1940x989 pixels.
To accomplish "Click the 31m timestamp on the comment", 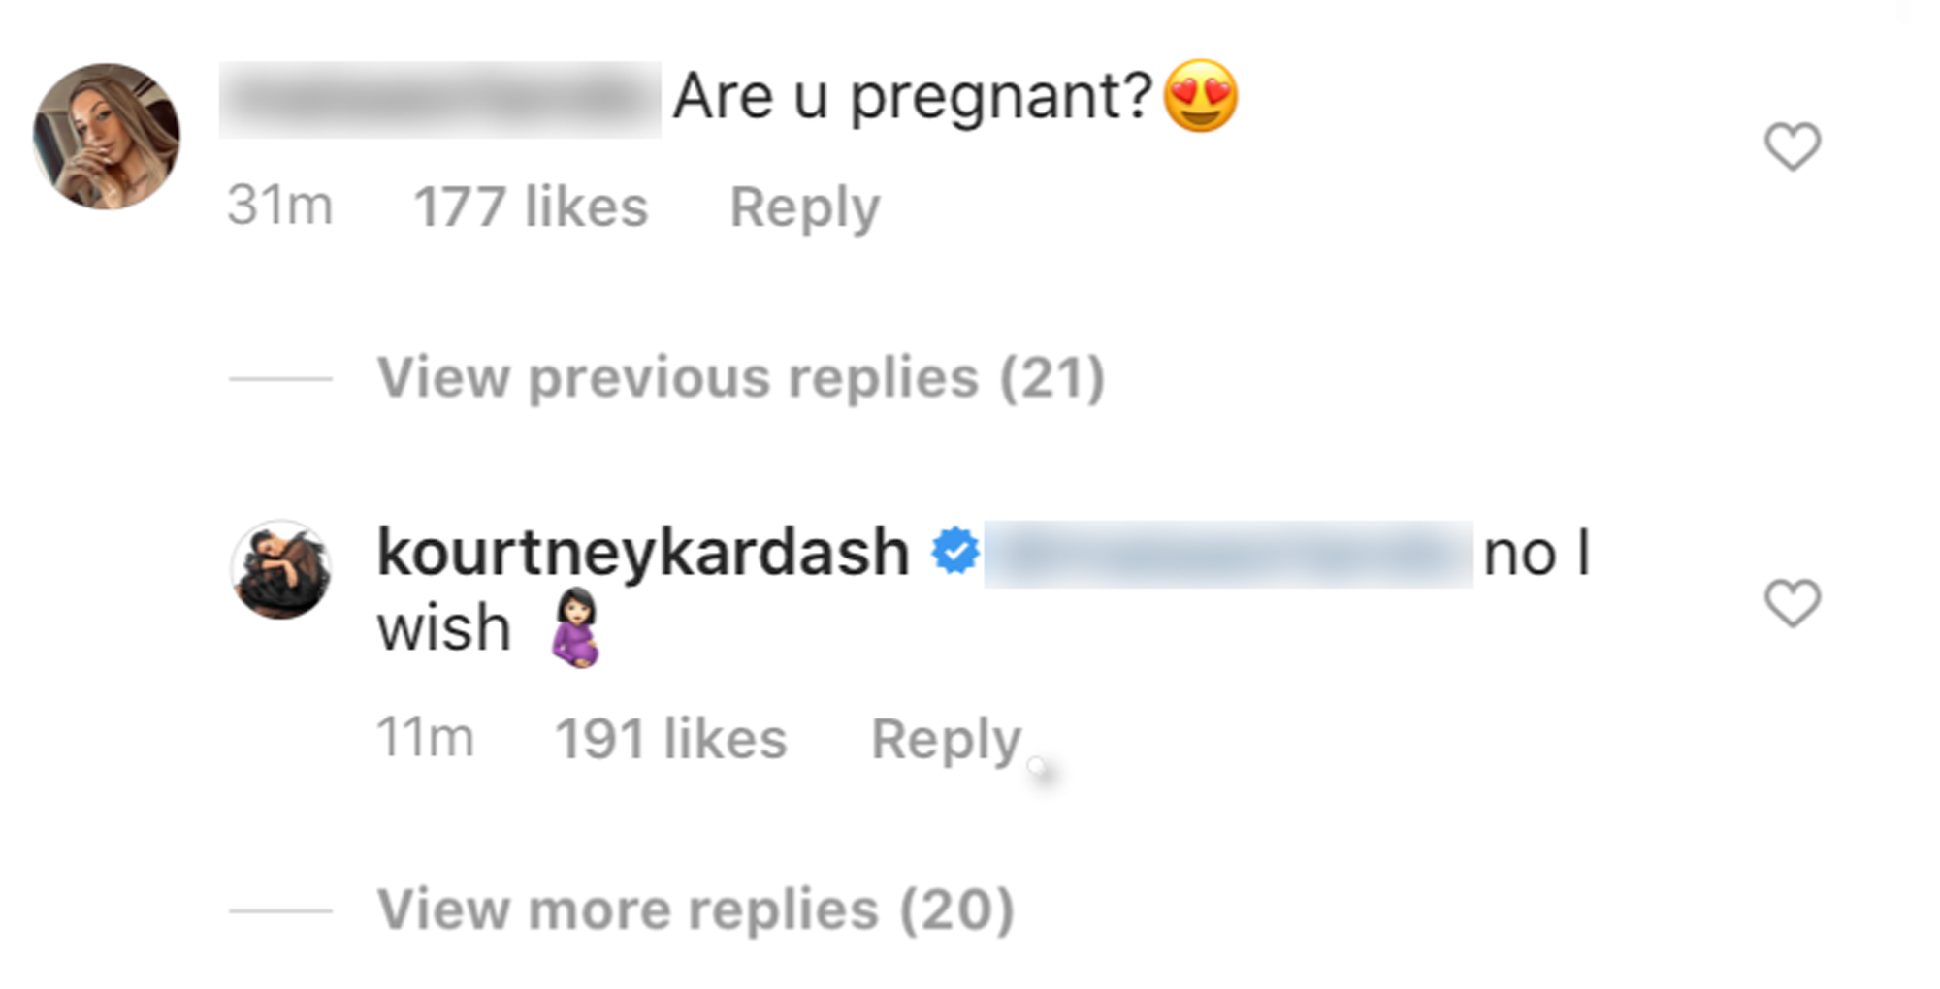I will tap(280, 206).
